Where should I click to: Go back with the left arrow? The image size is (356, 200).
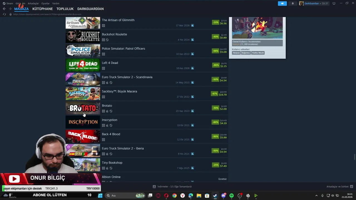(x=4, y=9)
